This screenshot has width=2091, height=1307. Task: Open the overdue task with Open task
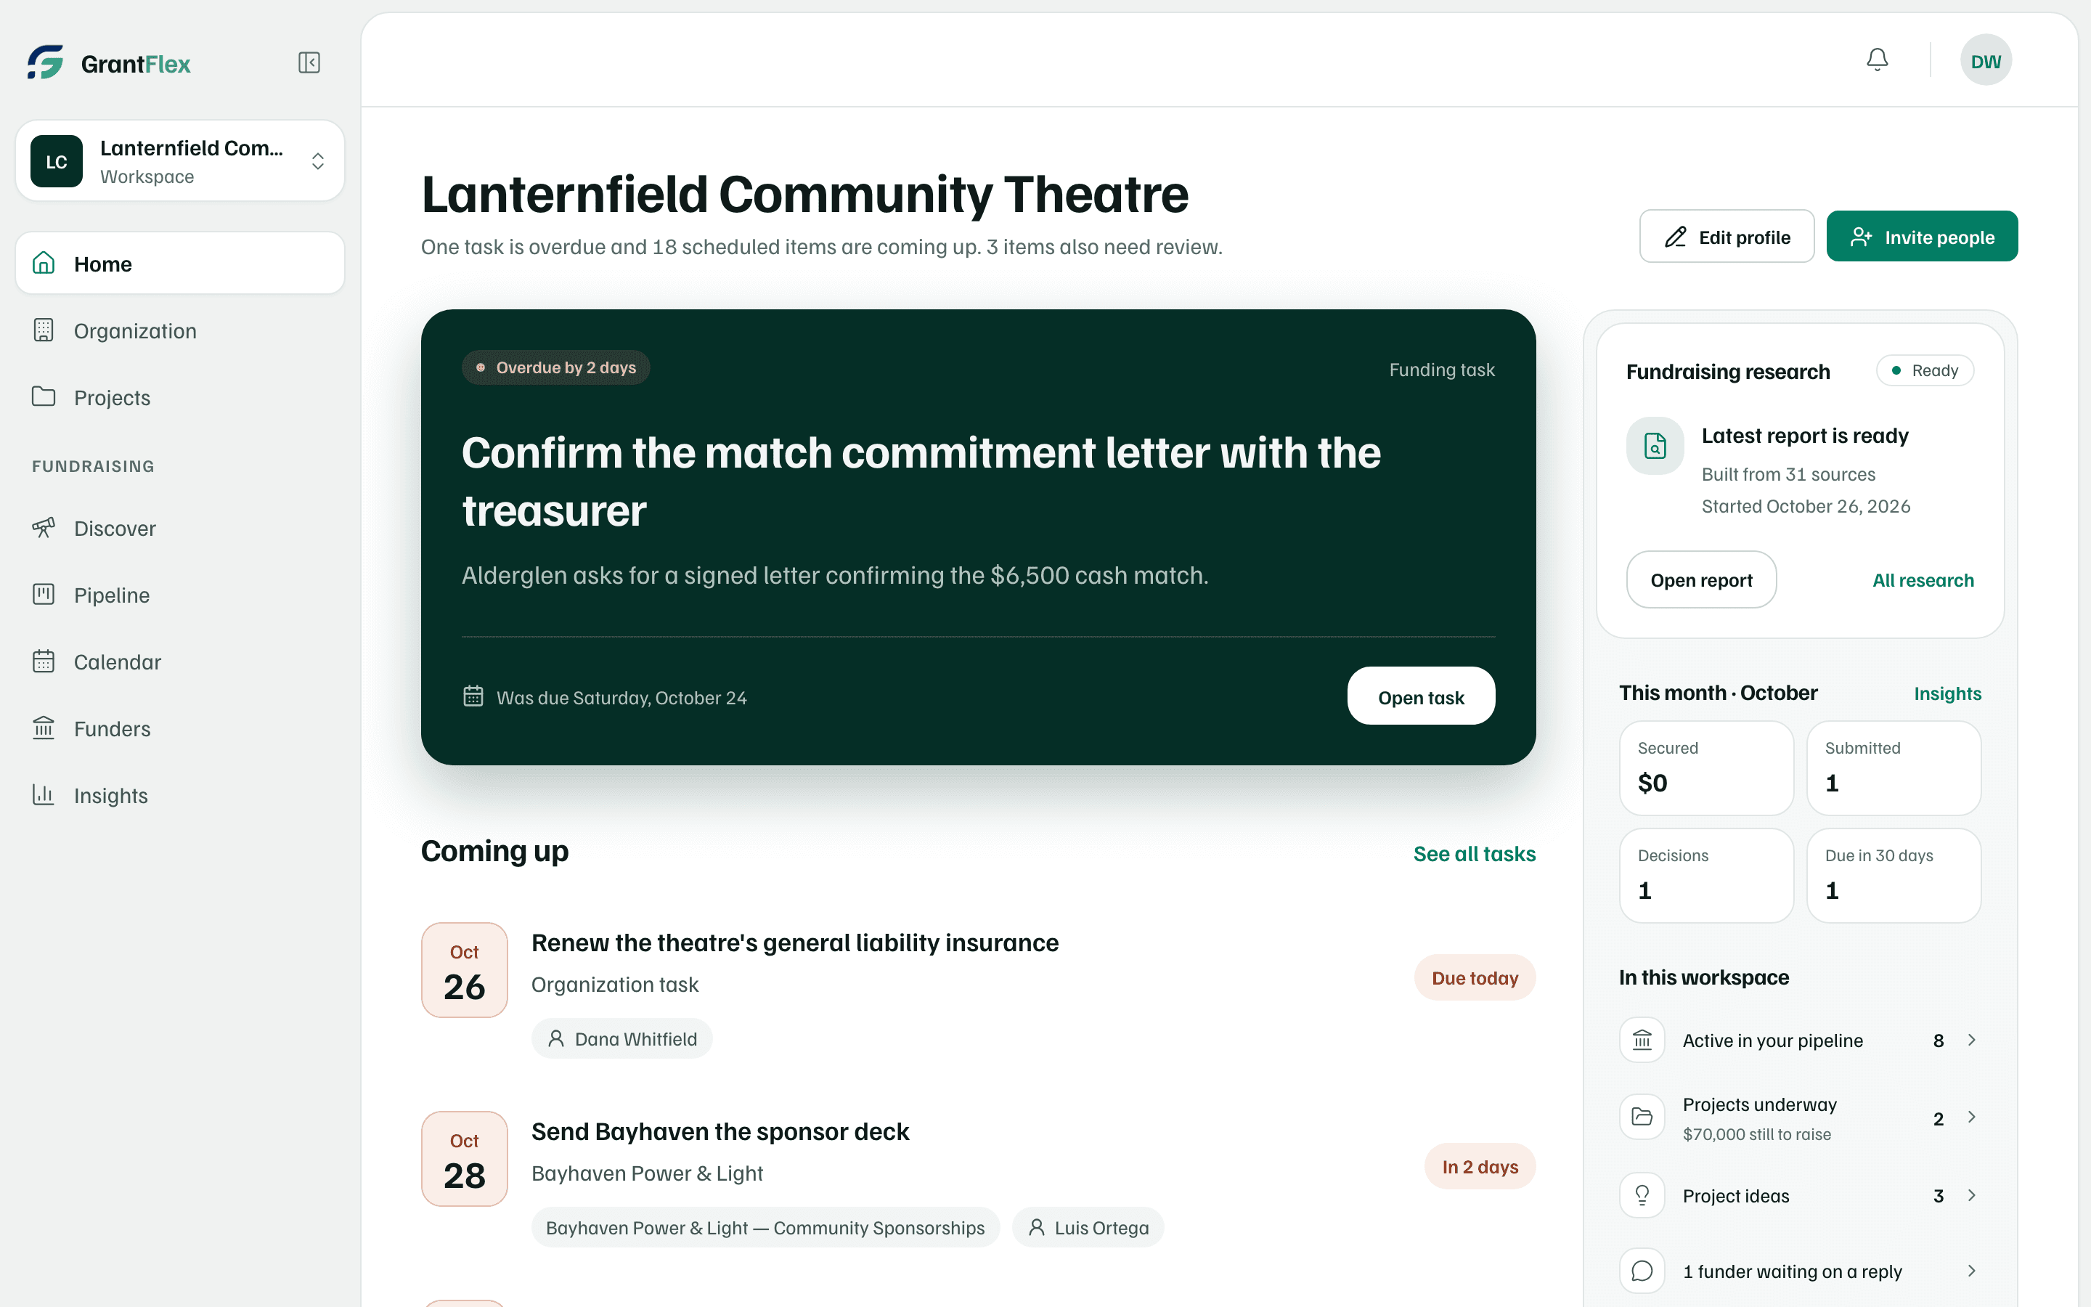1420,697
